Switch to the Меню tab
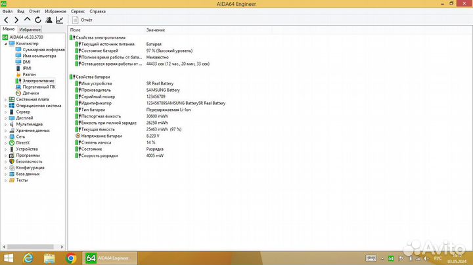The image size is (473, 265). click(9, 29)
